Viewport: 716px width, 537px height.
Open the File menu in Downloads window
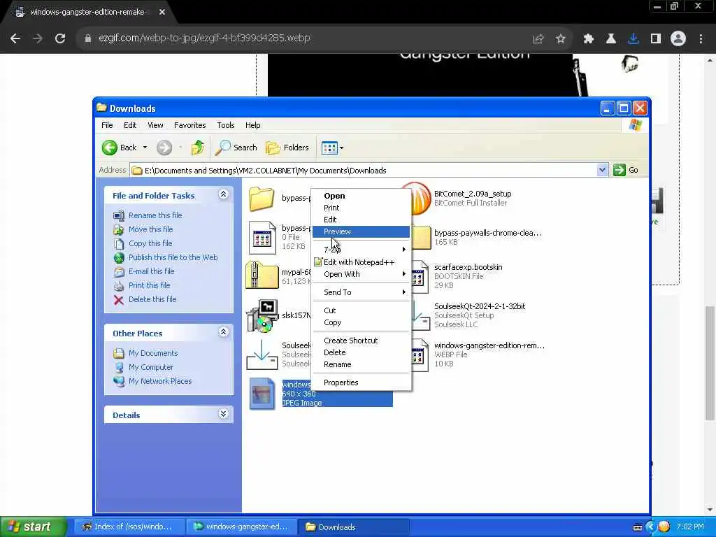point(107,125)
